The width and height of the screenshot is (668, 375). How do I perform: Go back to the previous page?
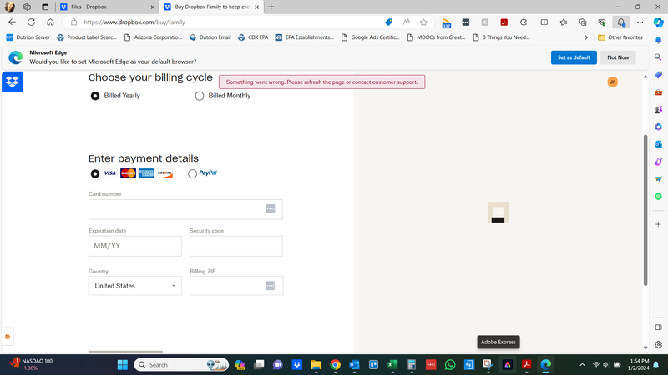click(12, 22)
